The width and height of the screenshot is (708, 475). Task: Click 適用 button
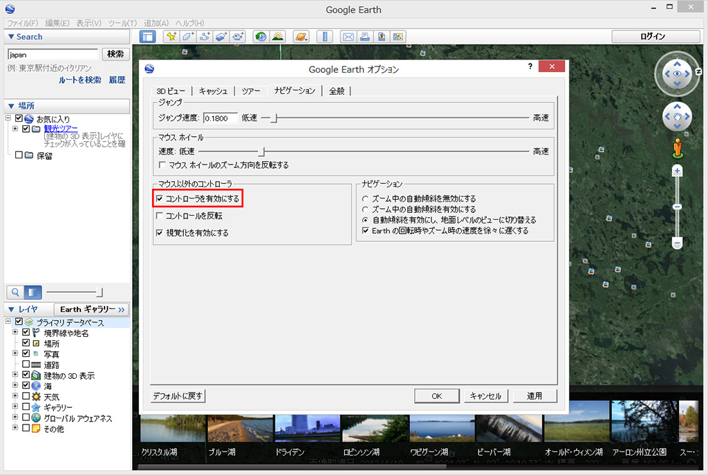pyautogui.click(x=534, y=396)
